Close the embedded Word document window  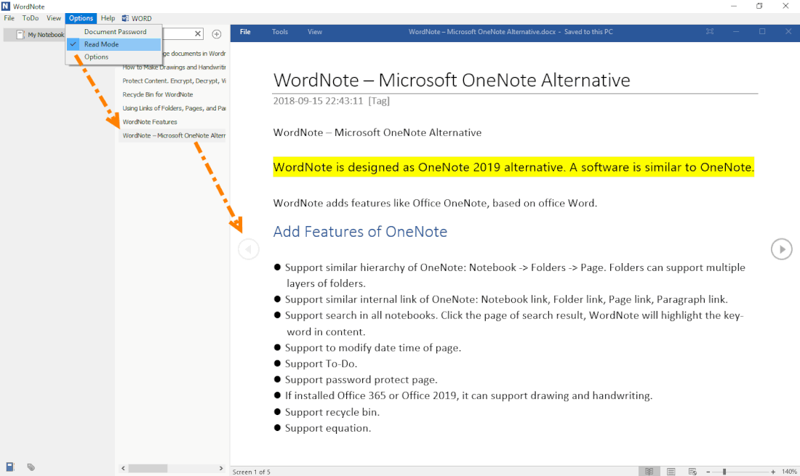click(788, 31)
